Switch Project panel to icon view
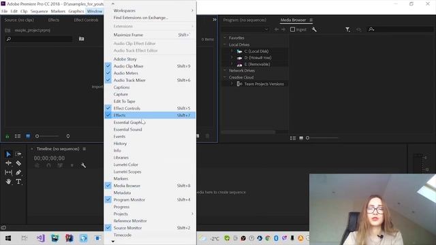The image size is (436, 245). [28, 136]
